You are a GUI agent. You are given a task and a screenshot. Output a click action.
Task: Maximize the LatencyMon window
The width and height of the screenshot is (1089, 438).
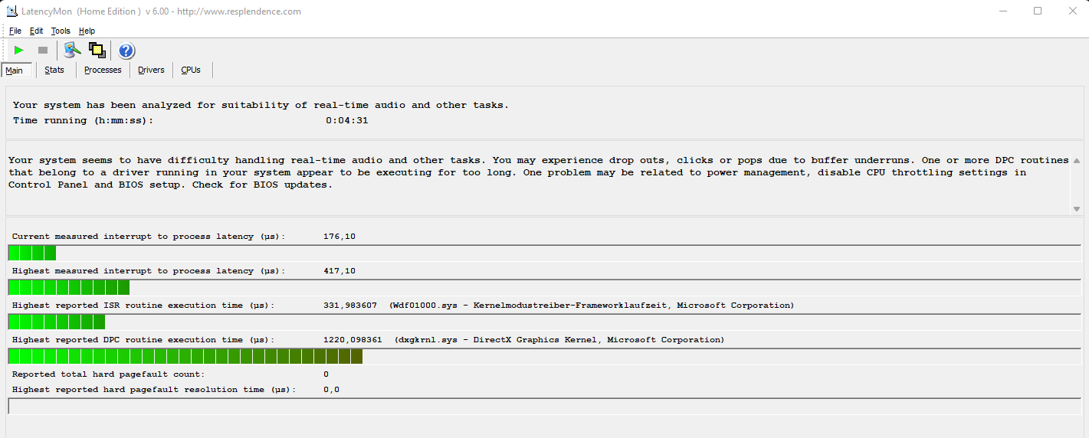click(x=1038, y=11)
